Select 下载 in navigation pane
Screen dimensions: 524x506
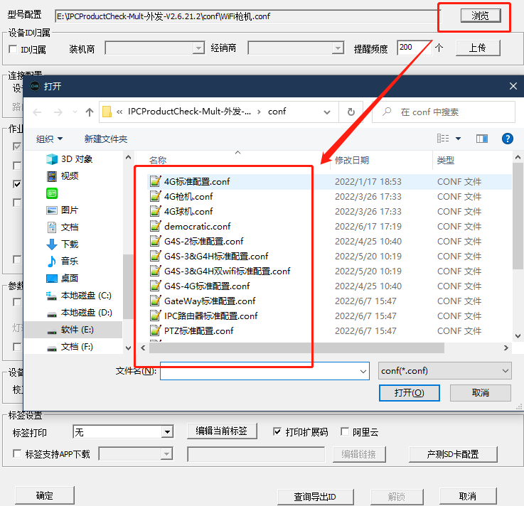point(63,244)
